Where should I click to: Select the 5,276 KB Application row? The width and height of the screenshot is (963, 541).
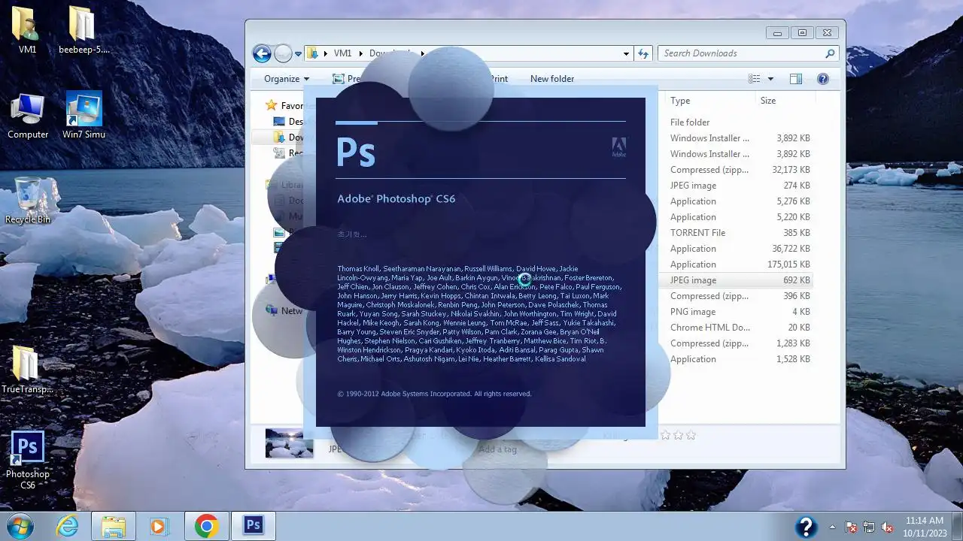tap(740, 201)
